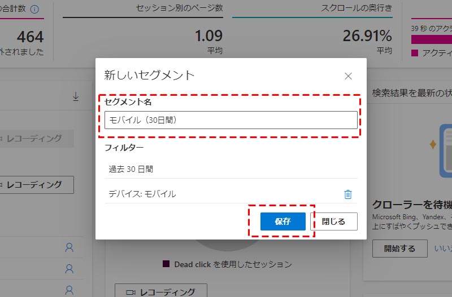452x297 pixels.
Task: Close the 新しいセグメント dialog with X
Action: [x=348, y=76]
